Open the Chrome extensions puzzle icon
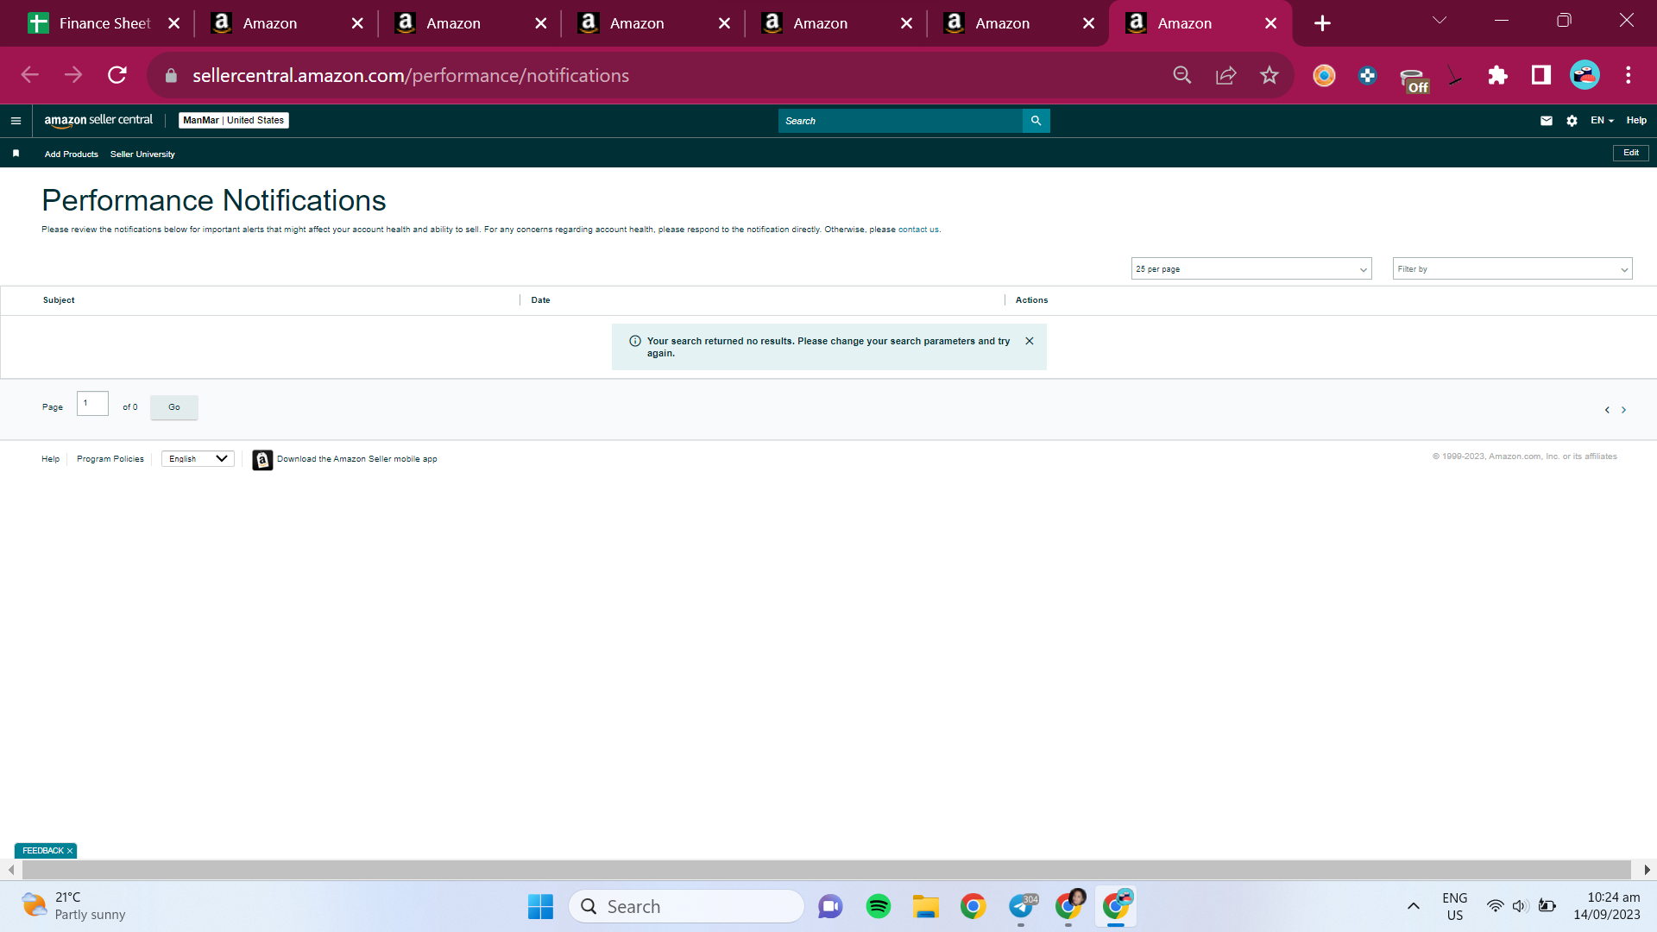 (x=1497, y=75)
